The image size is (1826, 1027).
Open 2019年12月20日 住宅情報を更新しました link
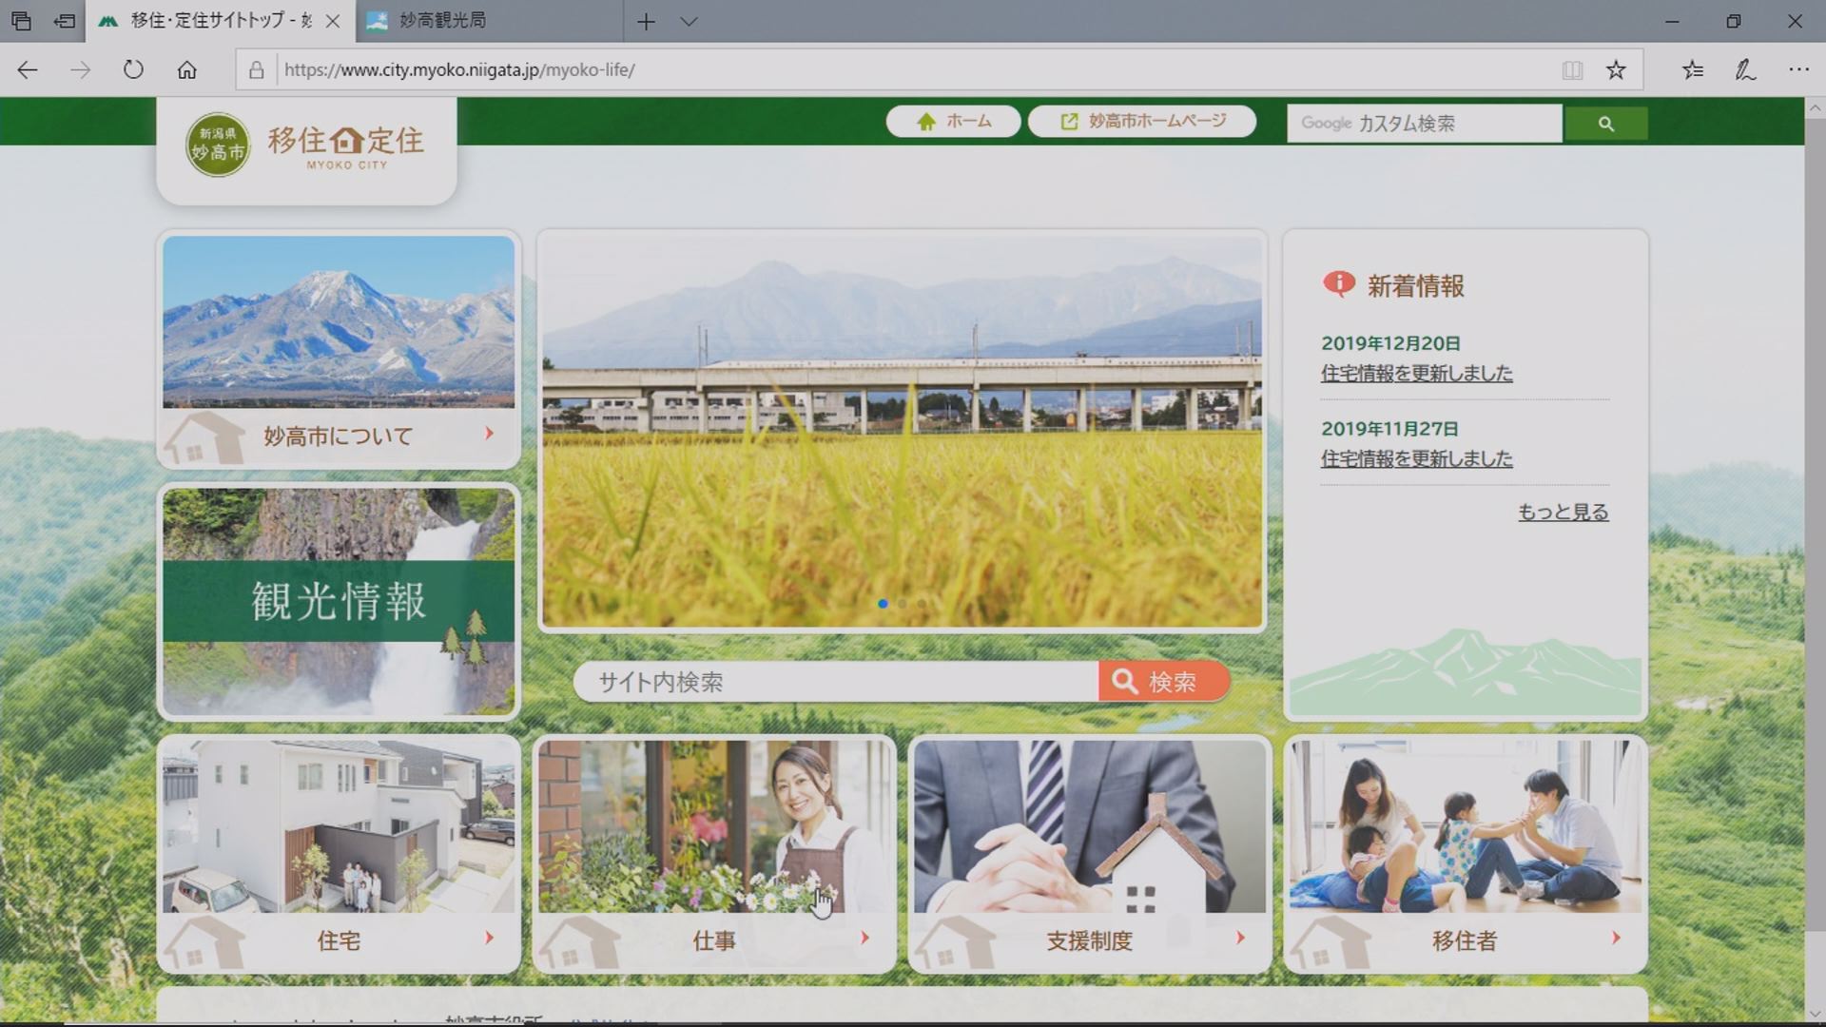coord(1416,374)
